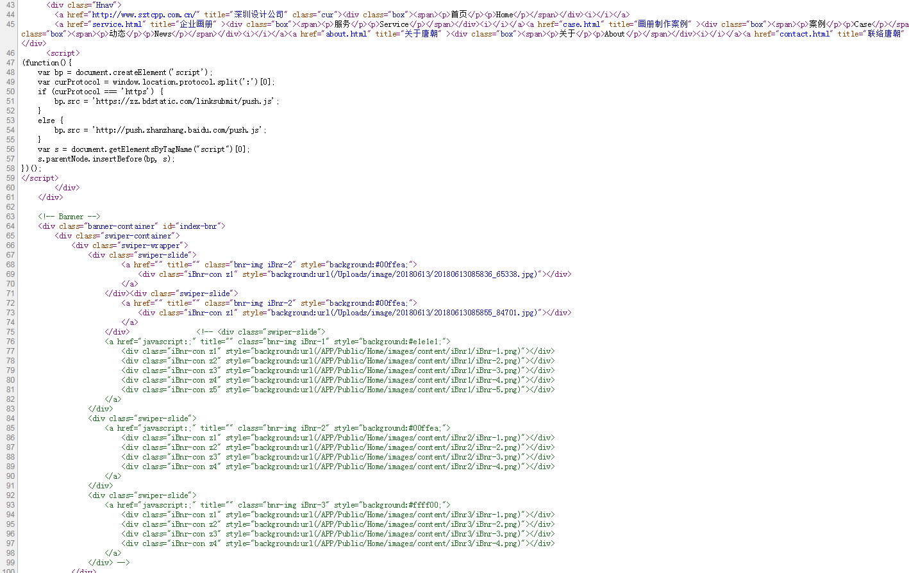Select line number 75 in the margin
The width and height of the screenshot is (909, 573).
click(x=10, y=332)
